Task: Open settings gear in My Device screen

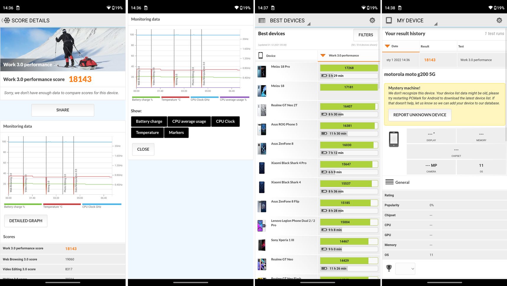Action: click(499, 20)
